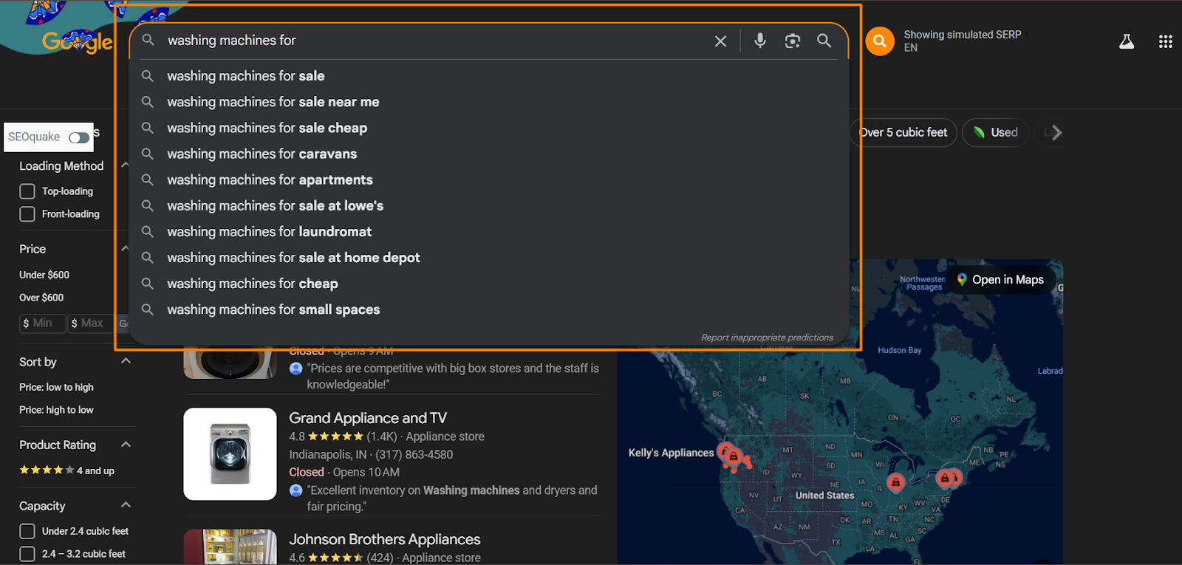Click the search icon beside 'washing machines for caravans'

pos(148,154)
